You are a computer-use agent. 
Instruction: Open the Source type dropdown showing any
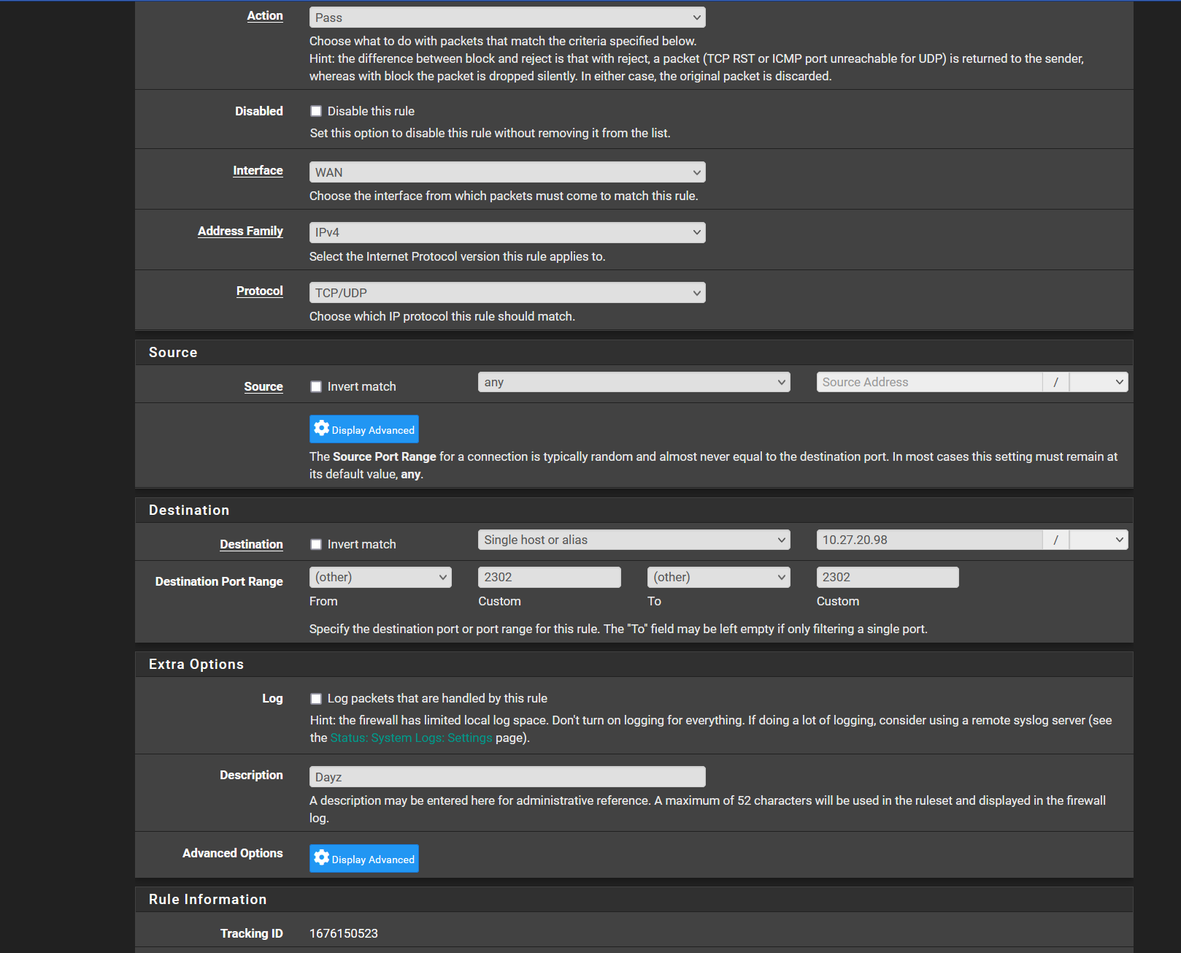634,382
